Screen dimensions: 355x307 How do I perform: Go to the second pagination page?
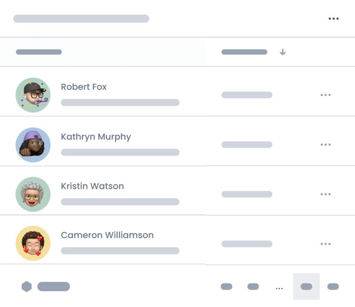(253, 287)
